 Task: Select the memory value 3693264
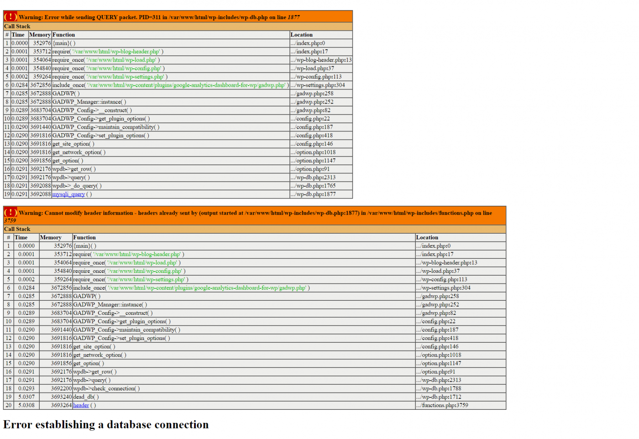point(62,405)
